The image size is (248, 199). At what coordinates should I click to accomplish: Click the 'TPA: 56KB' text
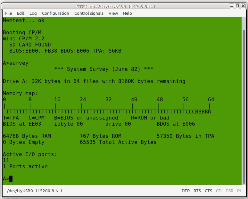click(107, 51)
